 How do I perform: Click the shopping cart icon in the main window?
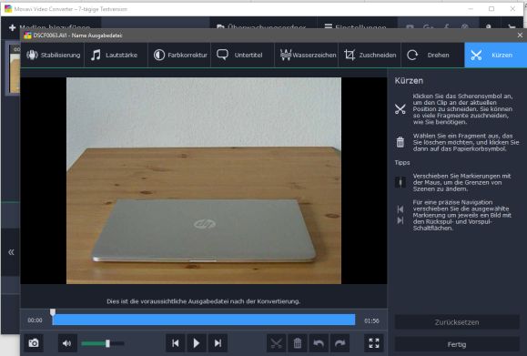(x=512, y=27)
